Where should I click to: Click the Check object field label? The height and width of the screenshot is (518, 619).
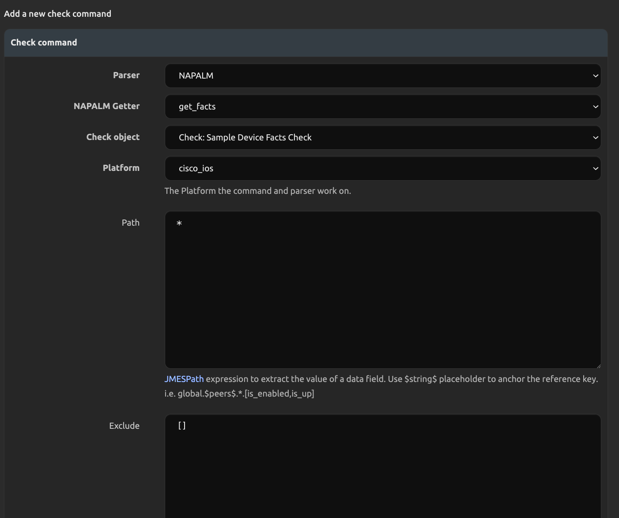click(113, 137)
